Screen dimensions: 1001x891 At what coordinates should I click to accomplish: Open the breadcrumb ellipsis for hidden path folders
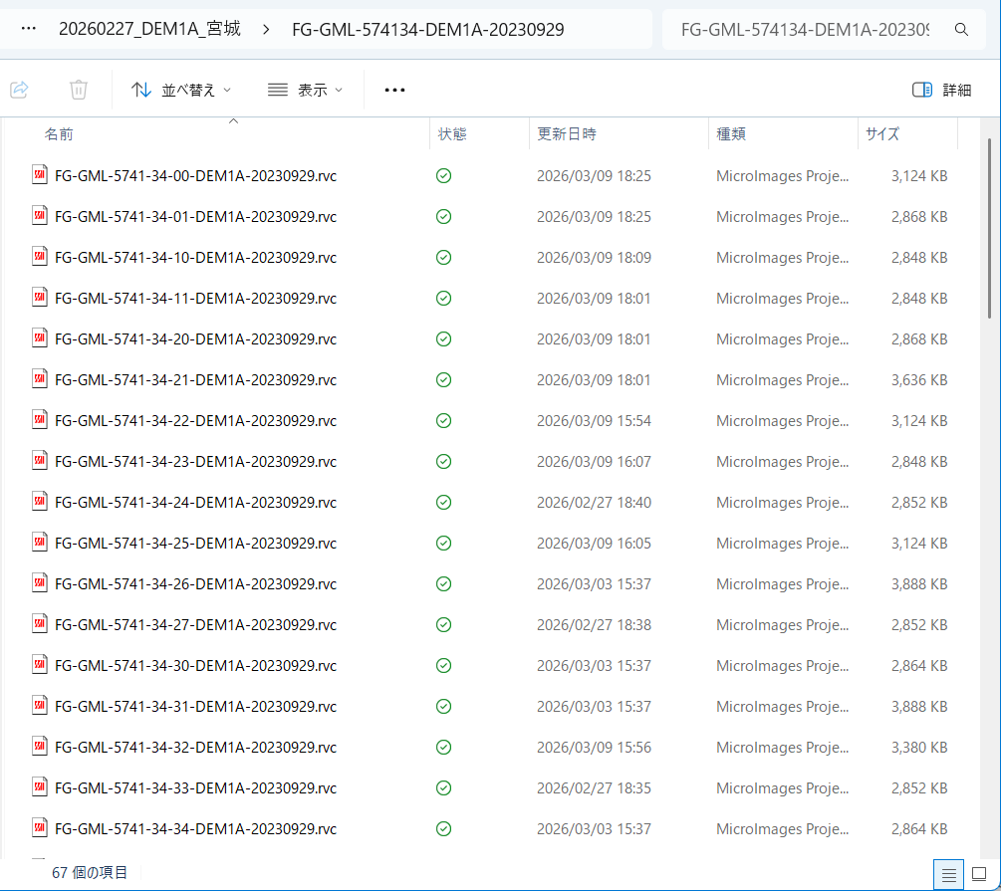tap(29, 29)
